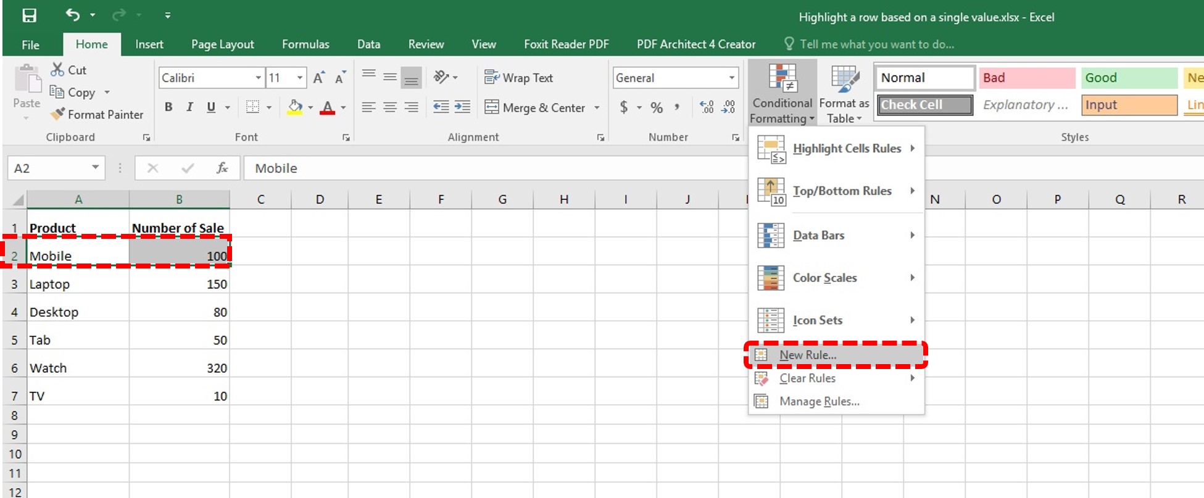Apply the yellow Fill Color bucket
This screenshot has width=1204, height=498.
click(x=296, y=107)
